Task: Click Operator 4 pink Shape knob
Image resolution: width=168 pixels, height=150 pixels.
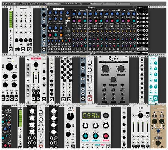Action: [128, 21]
